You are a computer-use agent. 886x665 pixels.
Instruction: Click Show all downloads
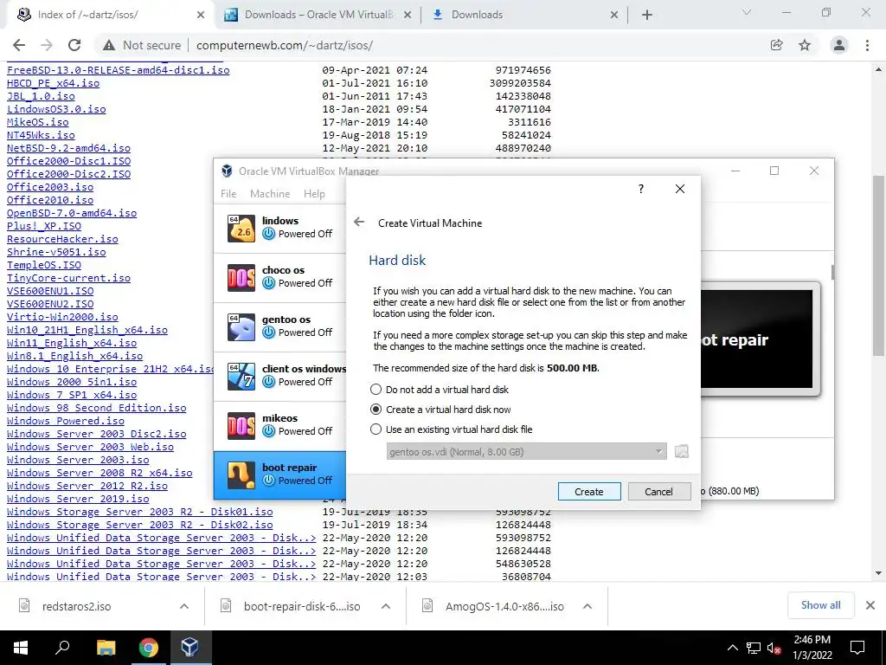[x=820, y=605]
